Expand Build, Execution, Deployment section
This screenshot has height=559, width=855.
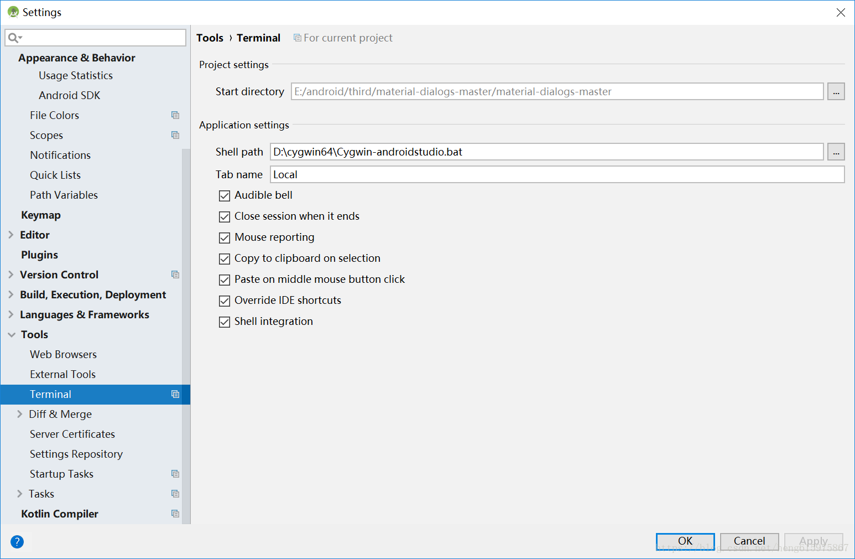point(11,294)
